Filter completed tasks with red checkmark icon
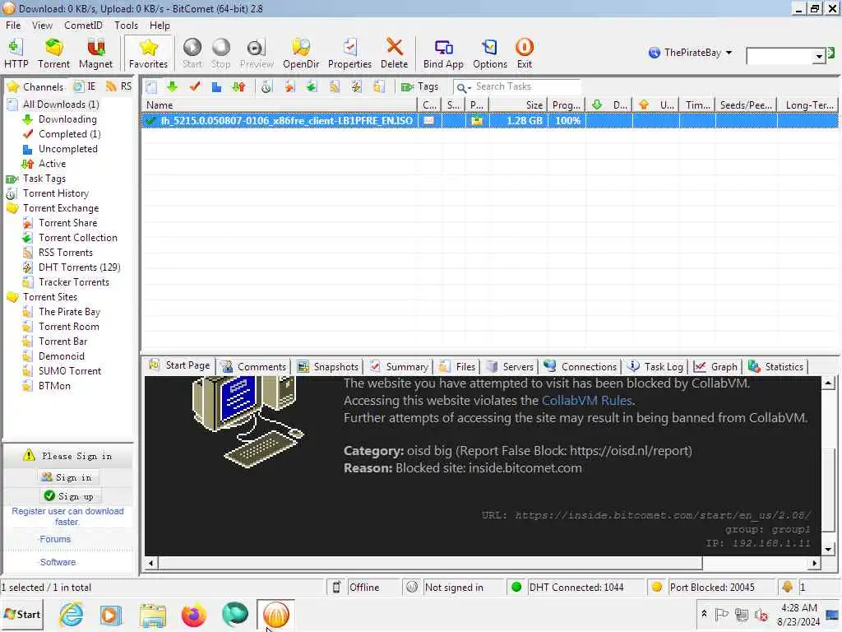 tap(194, 87)
